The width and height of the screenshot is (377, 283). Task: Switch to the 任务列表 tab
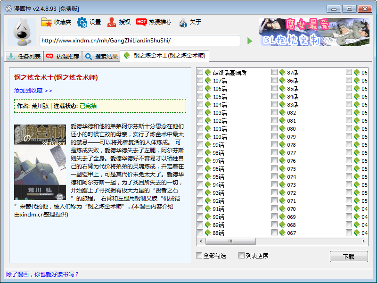24,56
